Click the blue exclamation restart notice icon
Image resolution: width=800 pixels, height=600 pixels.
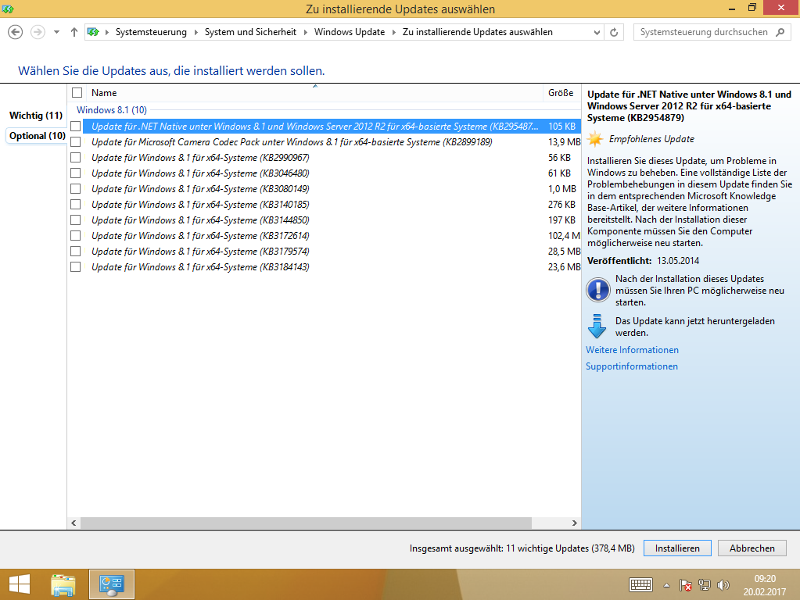[597, 290]
